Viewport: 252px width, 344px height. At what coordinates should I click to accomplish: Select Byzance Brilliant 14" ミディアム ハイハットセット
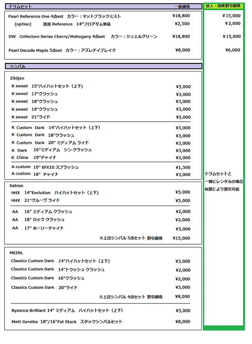tap(67, 310)
